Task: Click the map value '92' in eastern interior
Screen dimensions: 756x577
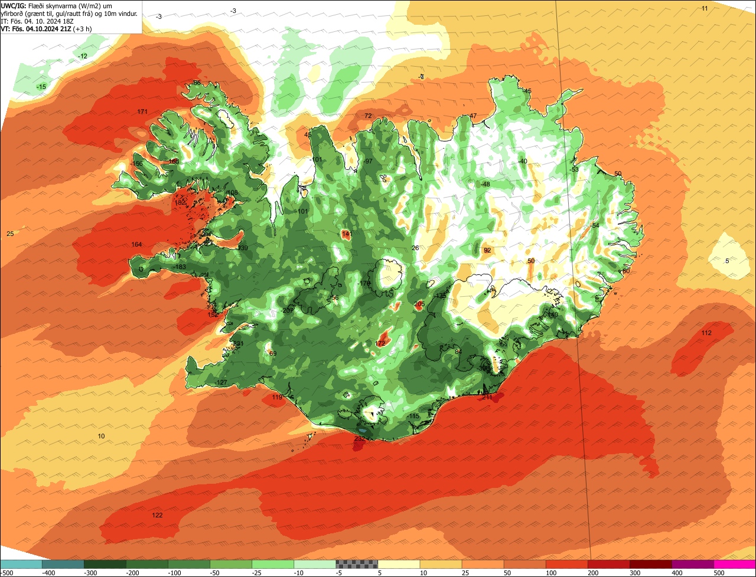Action: tap(487, 250)
